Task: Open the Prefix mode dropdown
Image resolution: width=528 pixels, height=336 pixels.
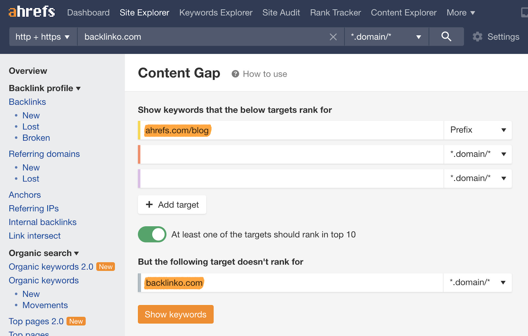Action: point(478,130)
